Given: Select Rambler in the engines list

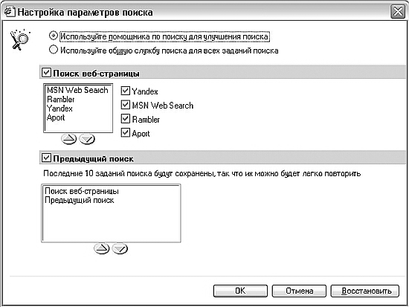Looking at the screenshot, I should (61, 100).
